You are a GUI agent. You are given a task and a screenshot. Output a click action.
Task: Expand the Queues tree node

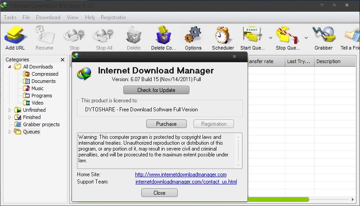pos(9,132)
